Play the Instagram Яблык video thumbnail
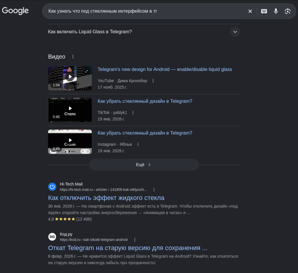 coord(70,142)
